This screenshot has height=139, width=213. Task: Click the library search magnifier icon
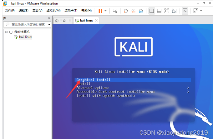click(x=8, y=24)
